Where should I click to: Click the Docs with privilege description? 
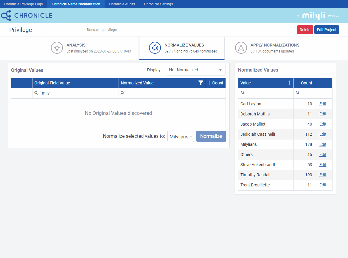tap(102, 30)
